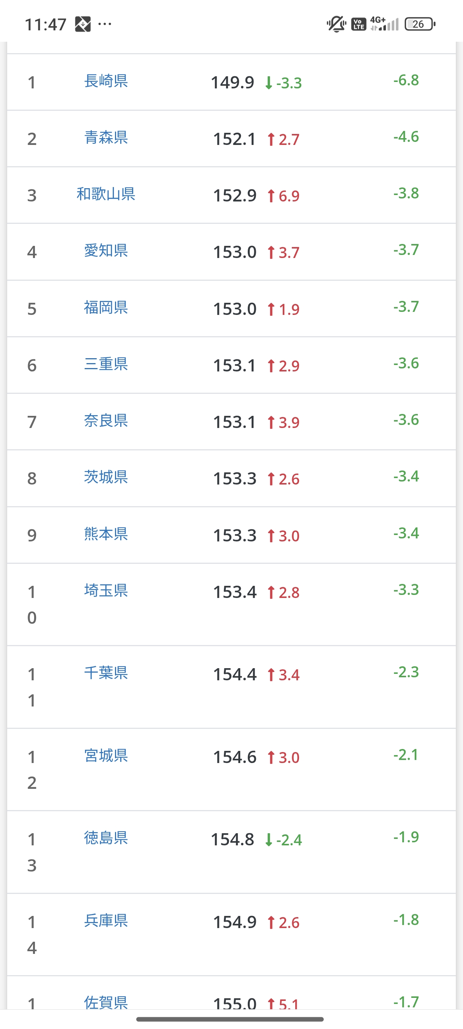Tap the app notification icon beside clock
Screen dimensions: 463x1029
83,24
